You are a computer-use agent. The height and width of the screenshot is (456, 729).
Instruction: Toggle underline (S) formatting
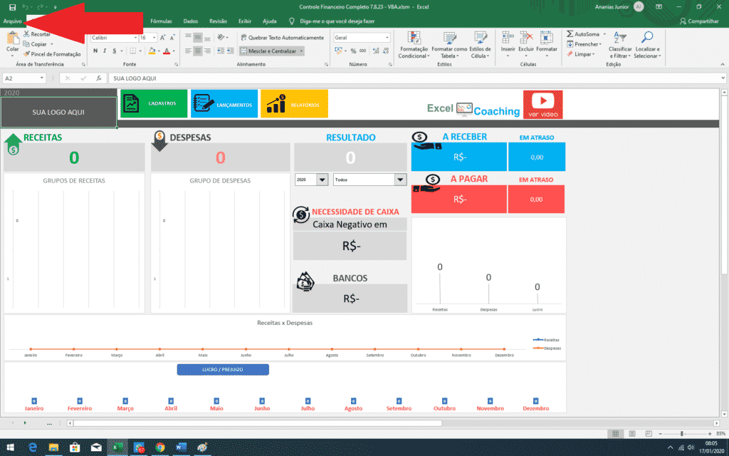click(115, 51)
